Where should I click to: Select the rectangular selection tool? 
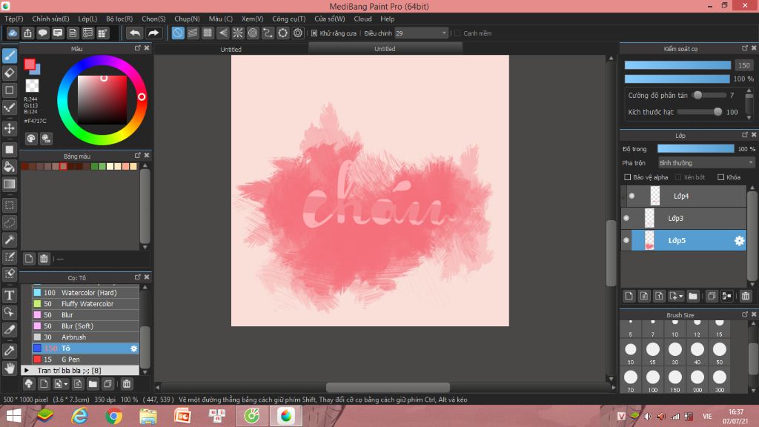click(10, 205)
